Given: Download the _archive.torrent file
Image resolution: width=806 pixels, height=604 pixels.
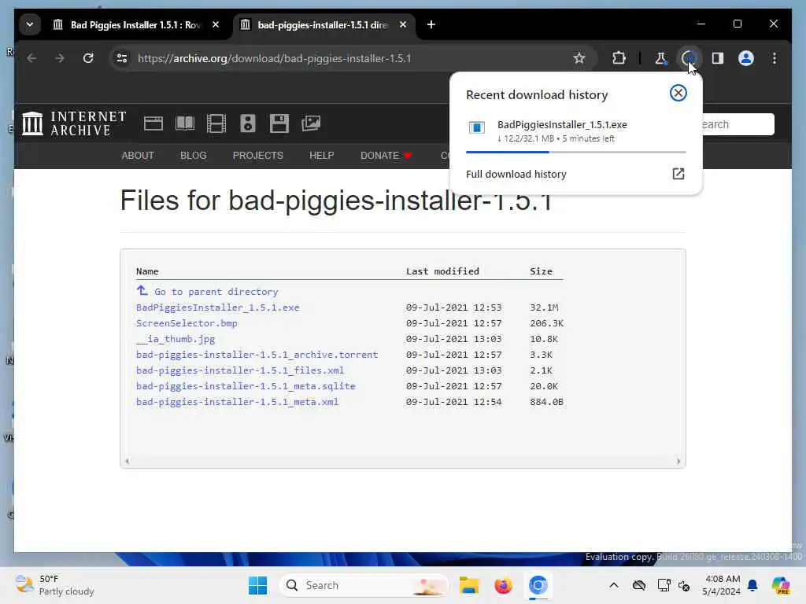Looking at the screenshot, I should (x=257, y=355).
